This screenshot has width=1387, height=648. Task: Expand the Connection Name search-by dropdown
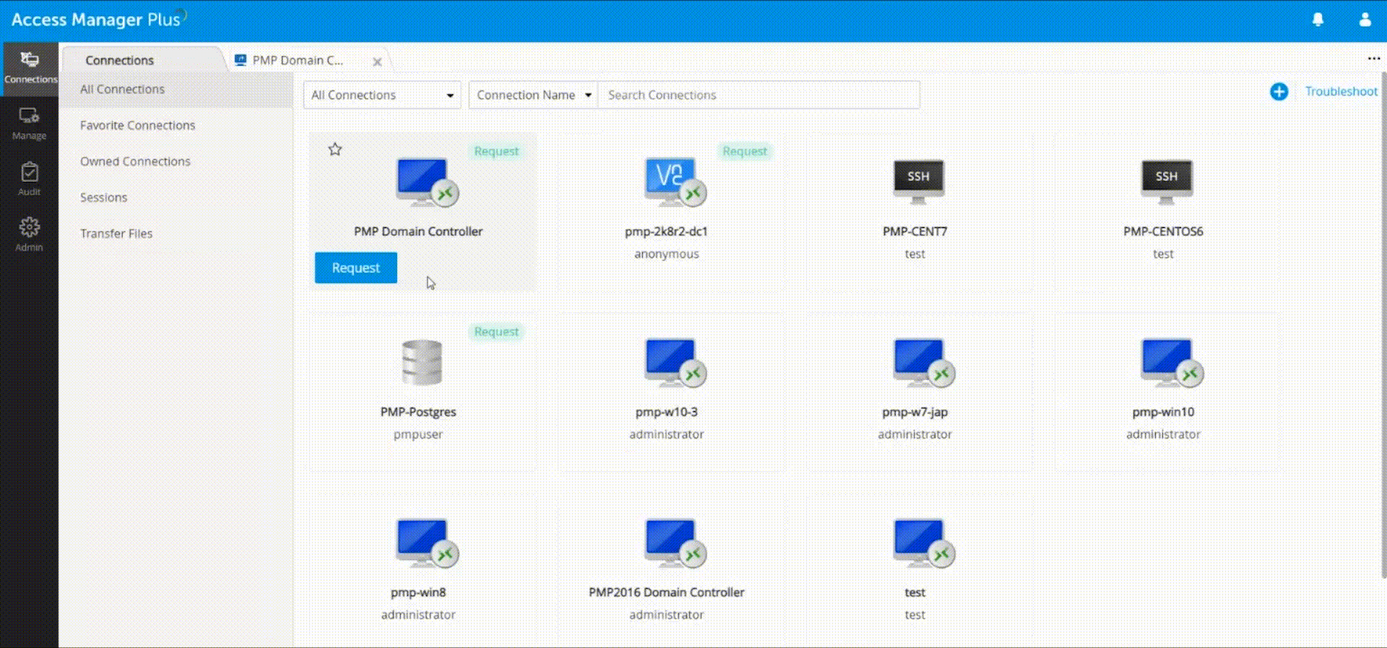pos(533,95)
